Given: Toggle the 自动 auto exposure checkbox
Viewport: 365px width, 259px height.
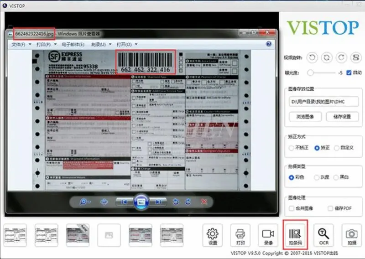Looking at the screenshot, I should pyautogui.click(x=349, y=73).
